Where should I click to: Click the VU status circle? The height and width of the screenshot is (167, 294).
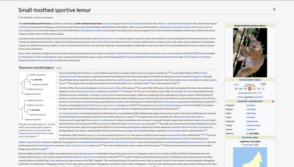click(x=254, y=89)
